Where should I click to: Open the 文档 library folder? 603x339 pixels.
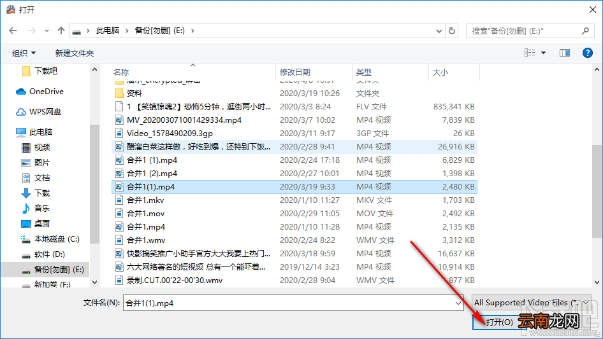click(36, 177)
